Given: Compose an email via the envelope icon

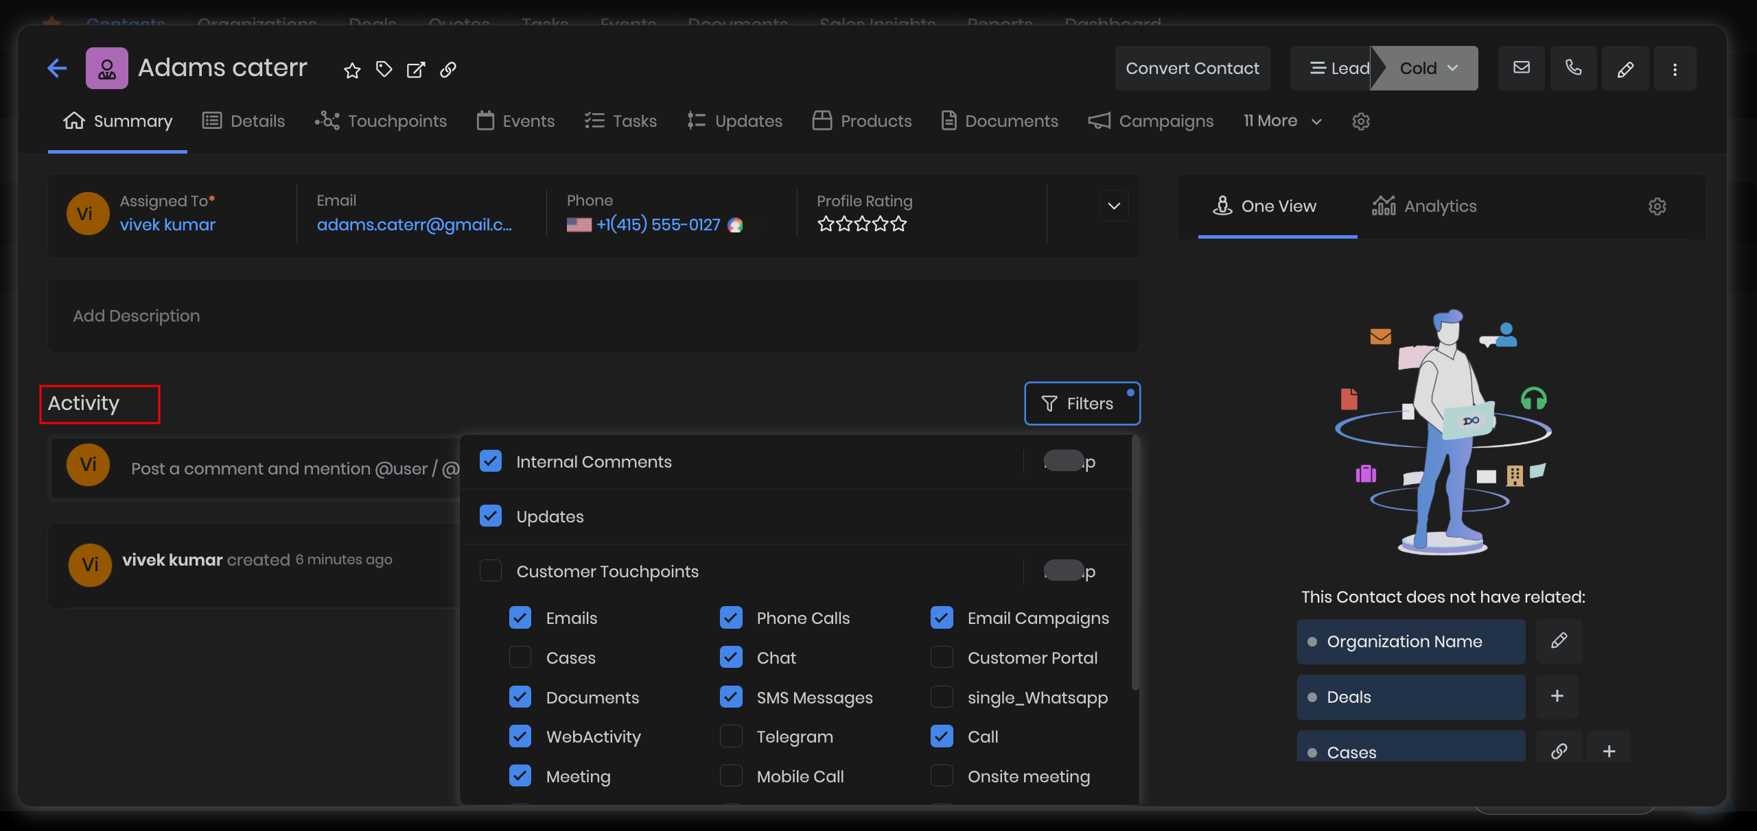Looking at the screenshot, I should pos(1521,68).
